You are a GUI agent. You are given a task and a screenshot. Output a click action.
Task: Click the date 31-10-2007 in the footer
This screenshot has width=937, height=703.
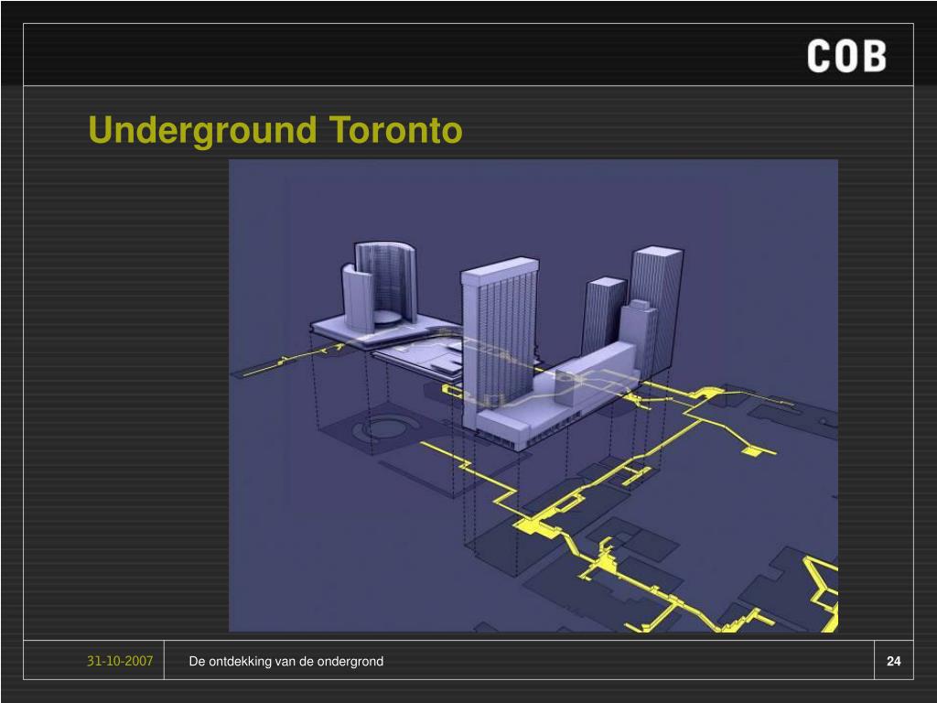pos(120,661)
